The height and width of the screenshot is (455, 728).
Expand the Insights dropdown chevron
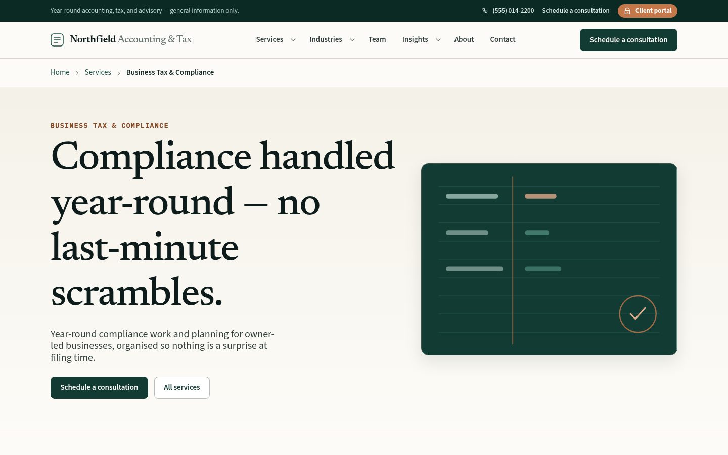point(438,40)
